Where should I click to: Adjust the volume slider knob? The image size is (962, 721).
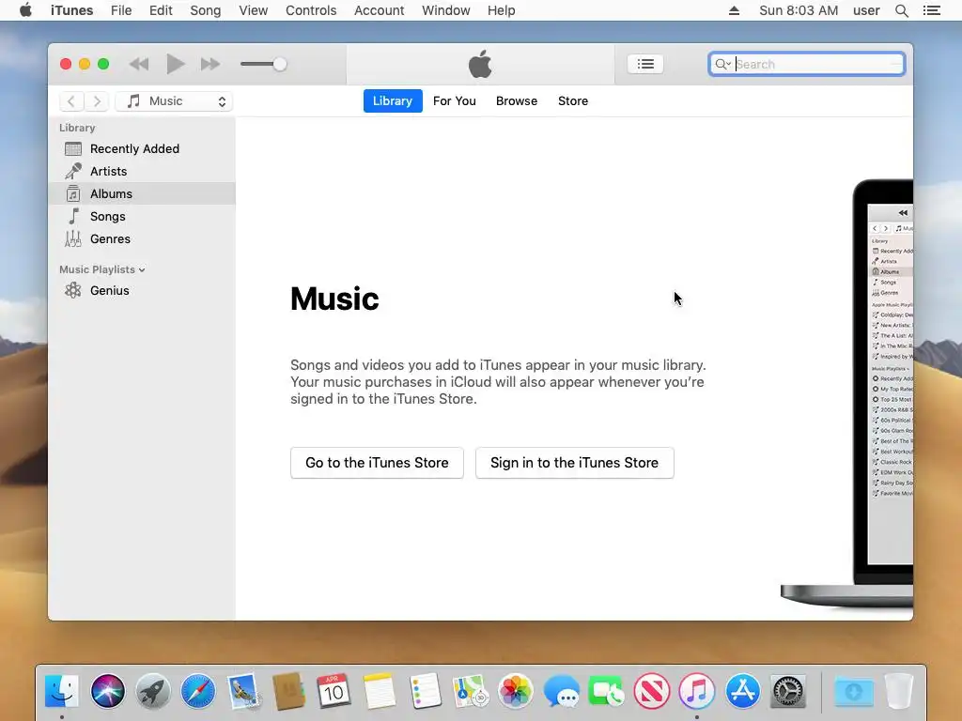tap(279, 64)
